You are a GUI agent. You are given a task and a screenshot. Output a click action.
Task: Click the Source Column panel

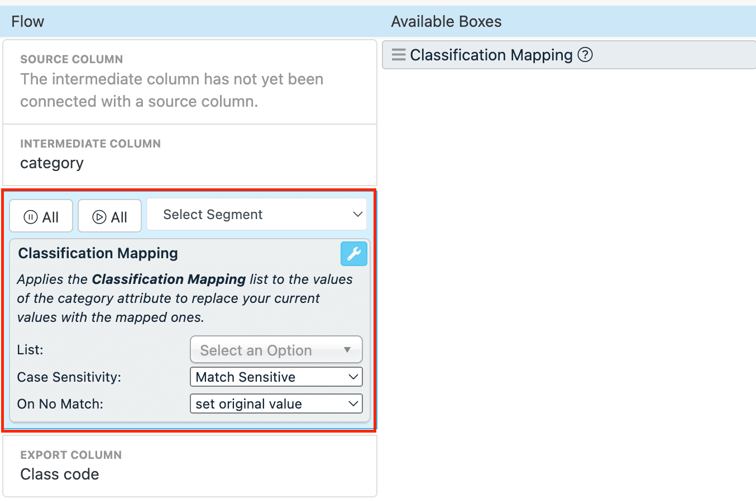pos(190,82)
